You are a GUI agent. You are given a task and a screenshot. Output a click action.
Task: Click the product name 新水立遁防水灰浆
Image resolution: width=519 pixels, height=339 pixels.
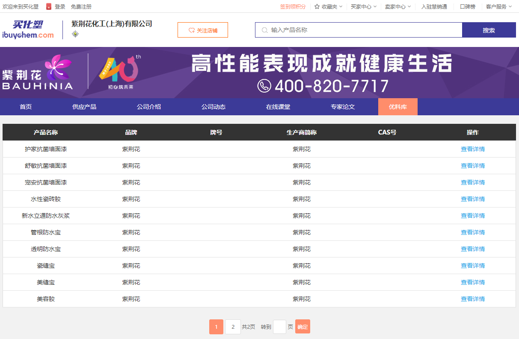(46, 216)
